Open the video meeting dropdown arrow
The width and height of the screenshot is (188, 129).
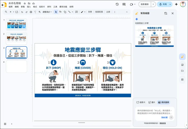pyautogui.click(x=135, y=4)
